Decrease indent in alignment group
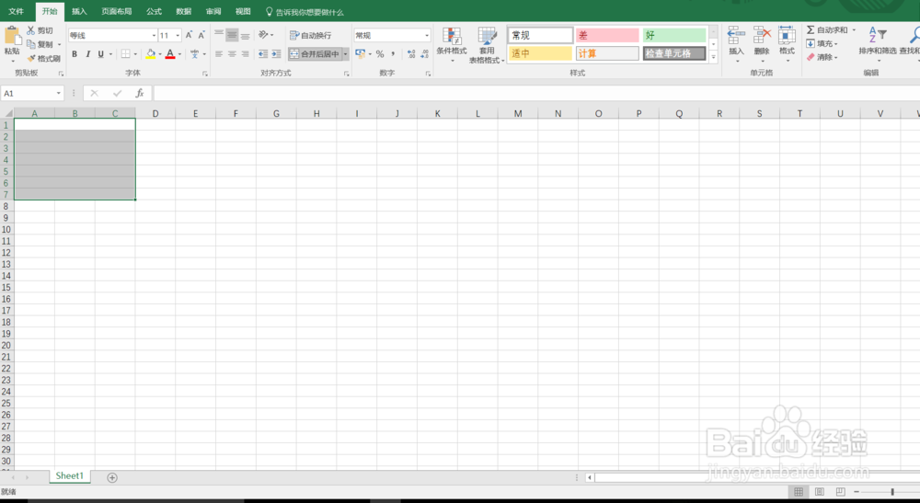This screenshot has height=503, width=920. pos(263,54)
